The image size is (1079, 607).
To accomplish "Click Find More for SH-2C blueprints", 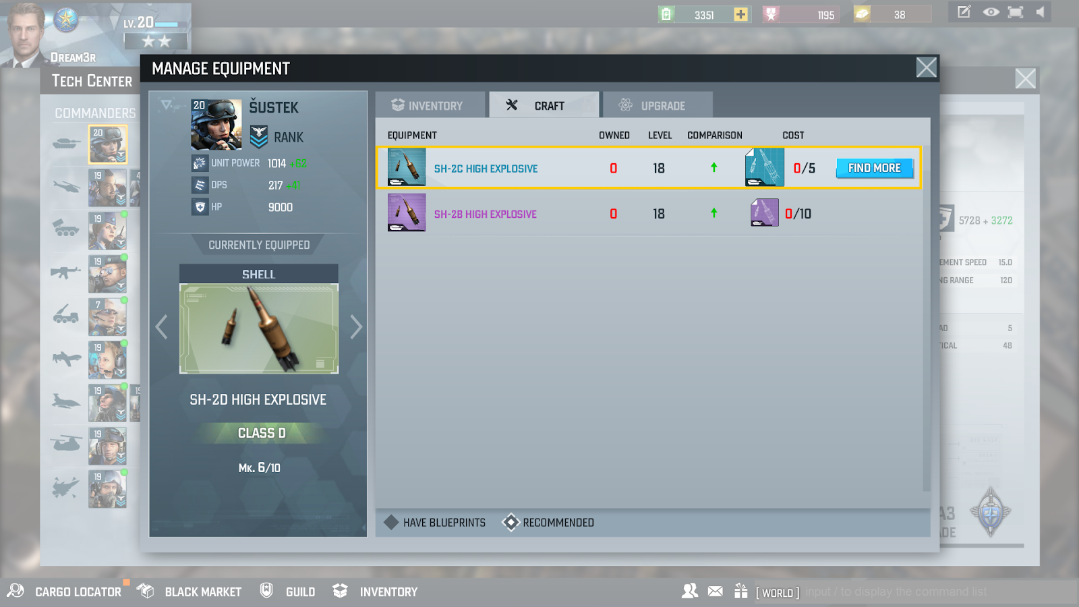I will click(x=875, y=168).
